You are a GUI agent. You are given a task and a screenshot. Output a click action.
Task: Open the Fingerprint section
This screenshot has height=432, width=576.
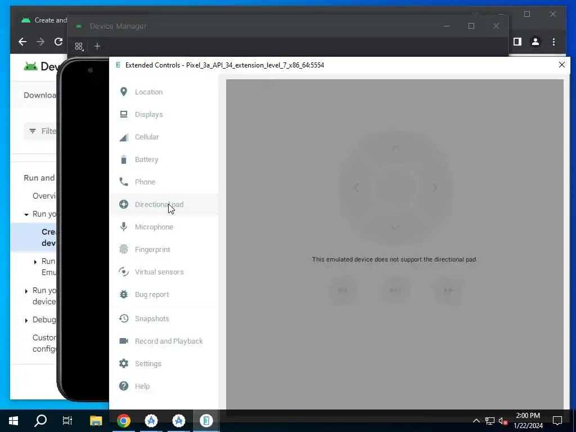pos(164,249)
